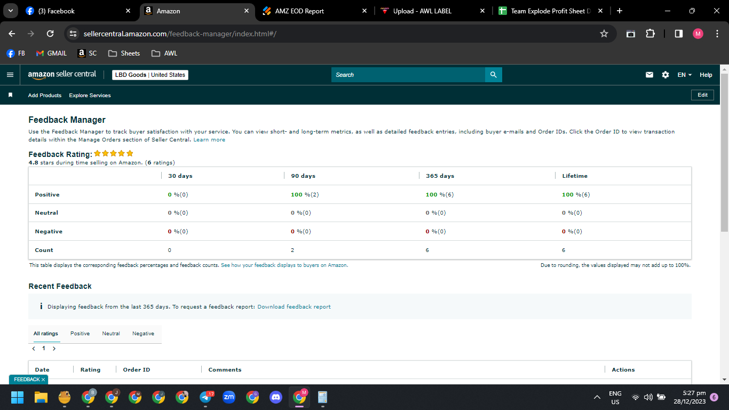
Task: Go to next feedback page arrow
Action: [x=54, y=349]
